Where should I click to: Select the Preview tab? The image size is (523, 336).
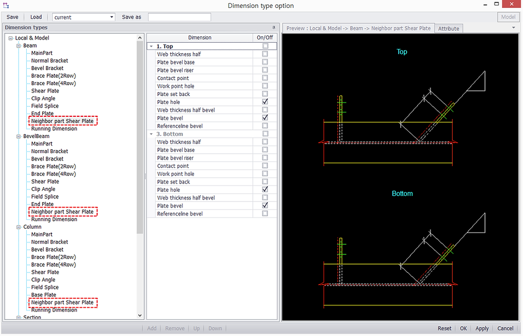[358, 28]
